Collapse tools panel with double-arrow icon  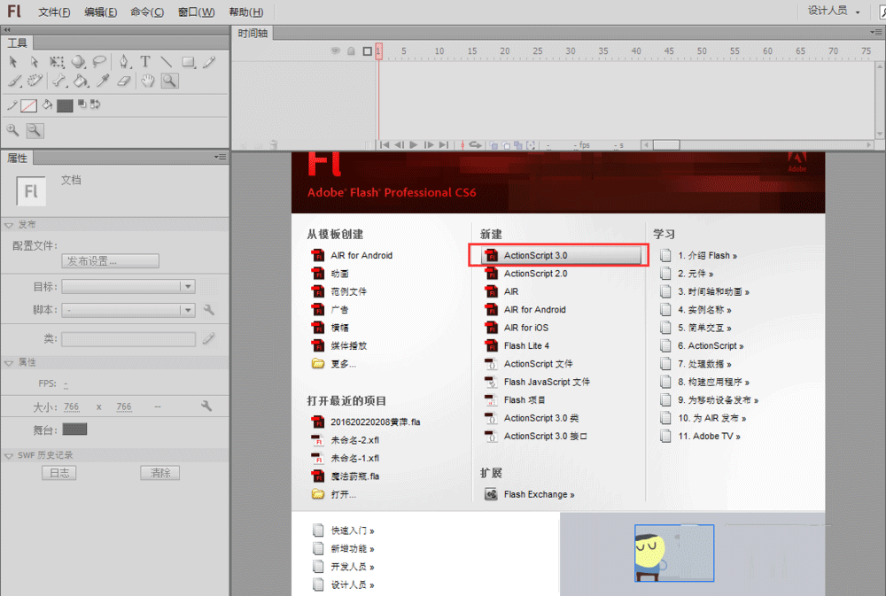7,30
